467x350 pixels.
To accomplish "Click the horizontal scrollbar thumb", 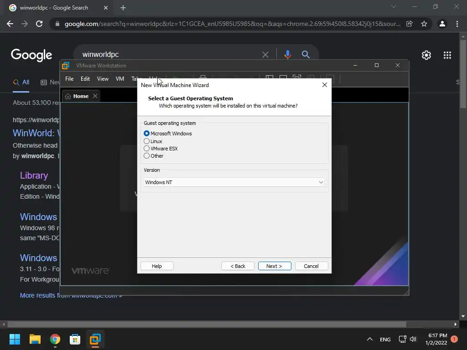I will 207,324.
